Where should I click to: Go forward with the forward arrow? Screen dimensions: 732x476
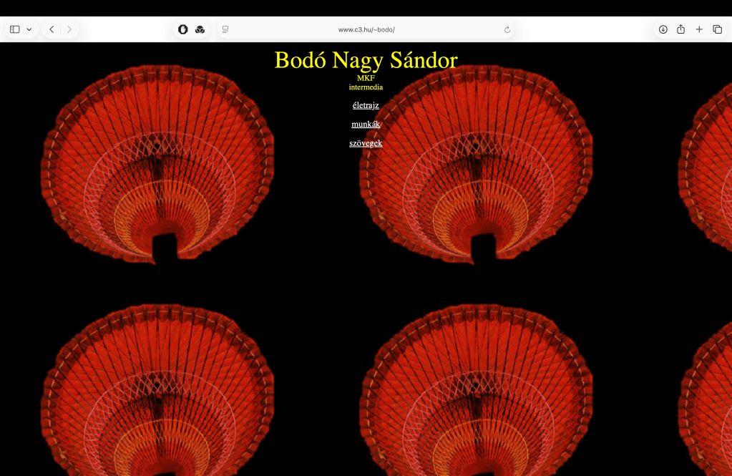pos(69,29)
